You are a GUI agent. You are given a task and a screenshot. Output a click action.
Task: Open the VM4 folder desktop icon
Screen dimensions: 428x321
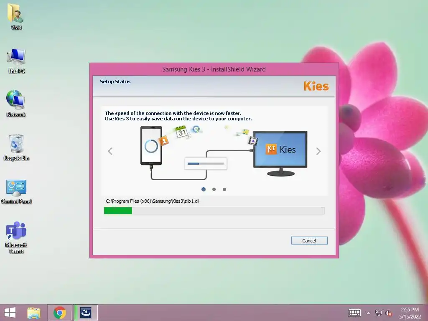[16, 16]
